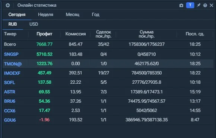The width and height of the screenshot is (216, 138).
Task: Click ASTR sum 17389.6/17473.1
Action: pos(147,92)
